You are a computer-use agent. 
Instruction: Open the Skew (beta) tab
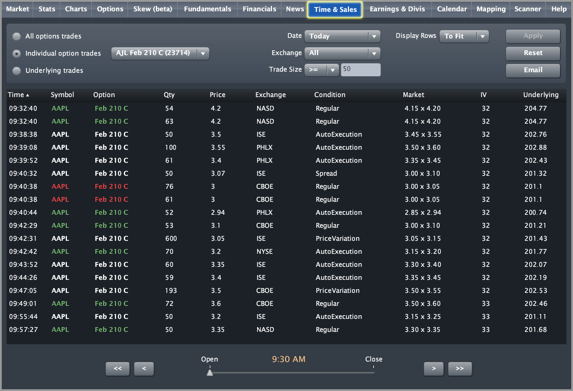coord(153,9)
